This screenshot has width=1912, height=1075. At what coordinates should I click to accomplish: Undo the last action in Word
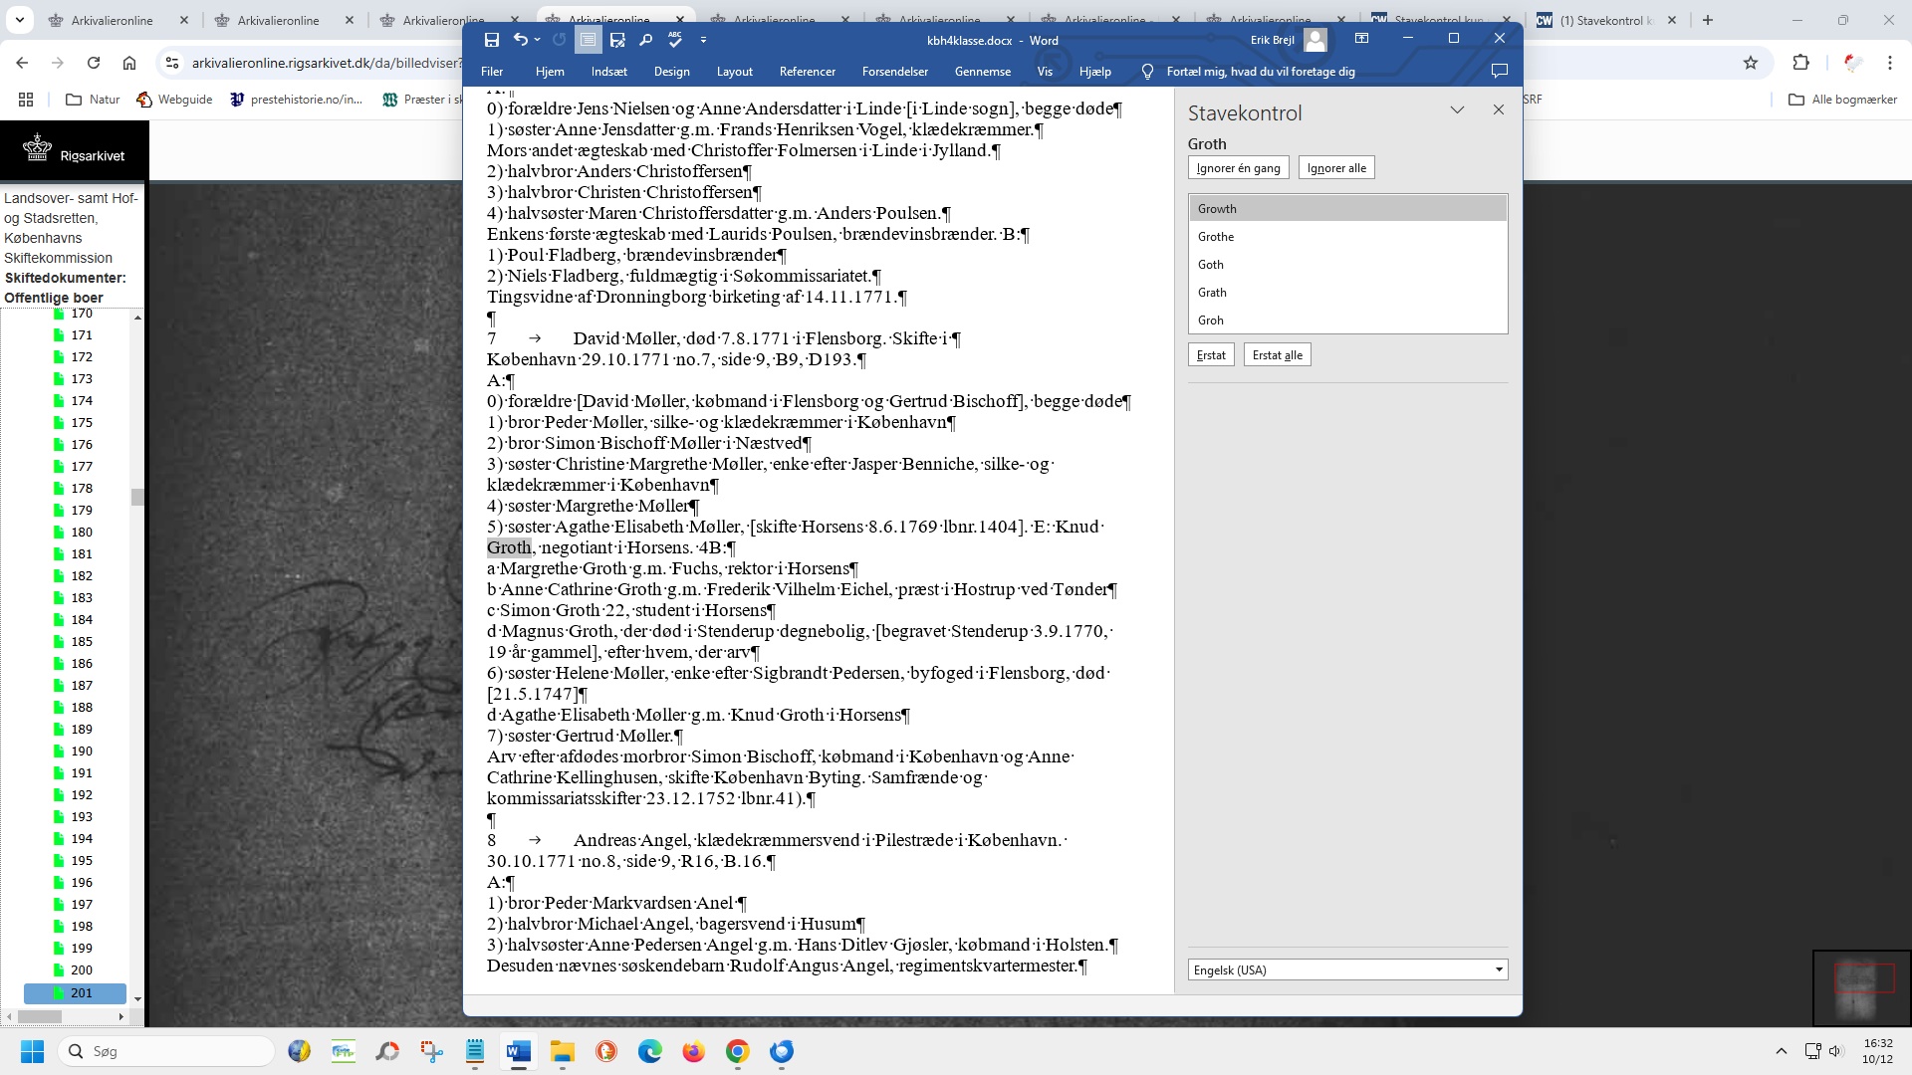click(x=520, y=40)
